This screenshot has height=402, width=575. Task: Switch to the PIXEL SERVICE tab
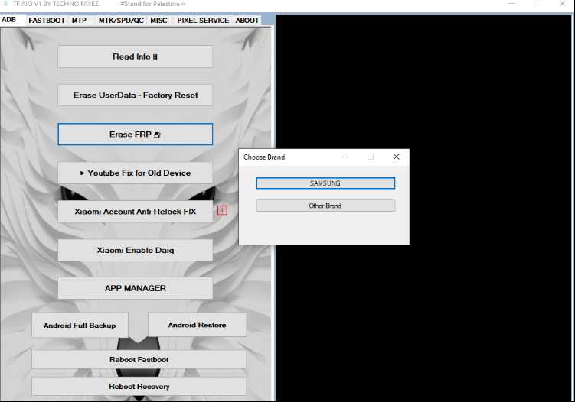(x=203, y=21)
